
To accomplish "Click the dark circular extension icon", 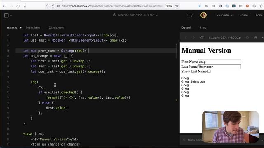I will point(220,6).
